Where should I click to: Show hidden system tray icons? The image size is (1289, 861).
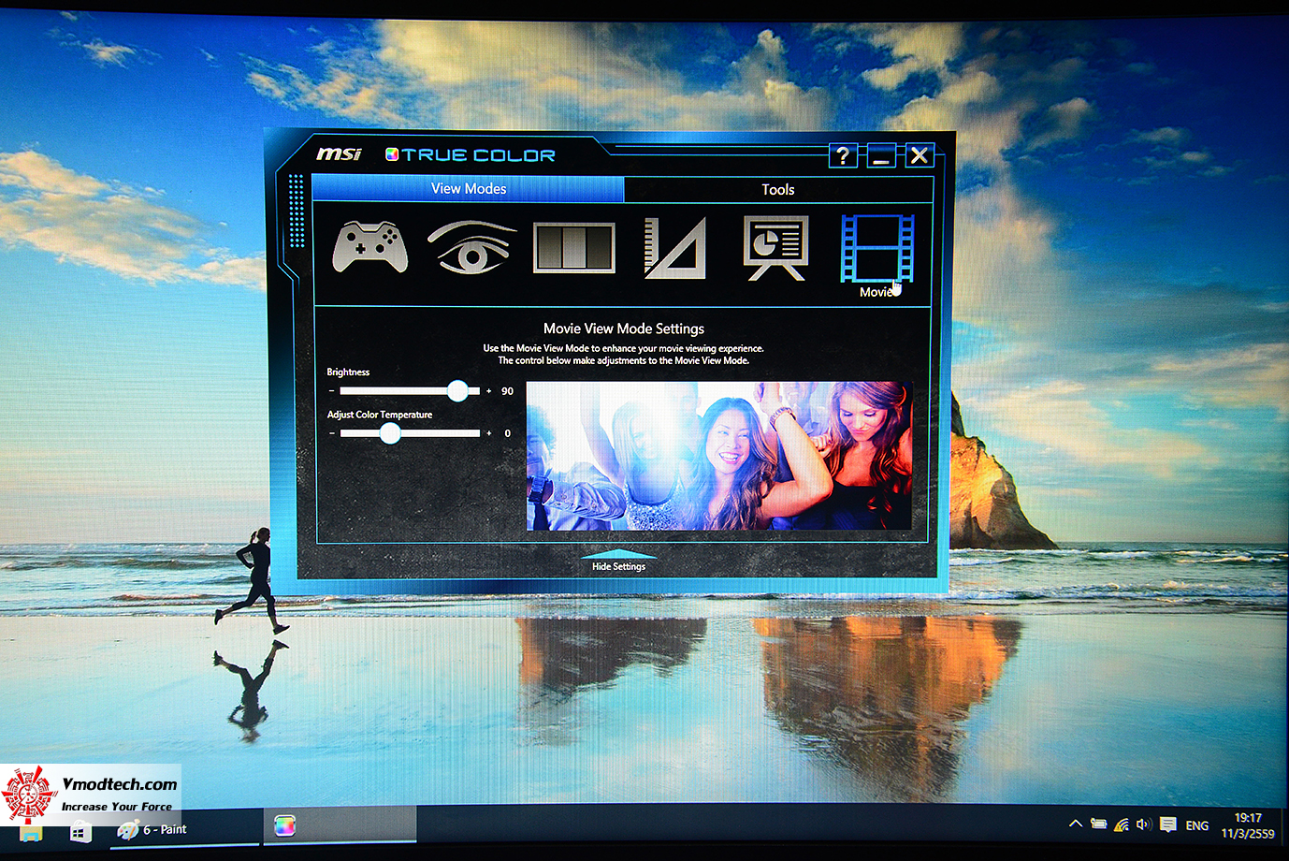pyautogui.click(x=1076, y=825)
